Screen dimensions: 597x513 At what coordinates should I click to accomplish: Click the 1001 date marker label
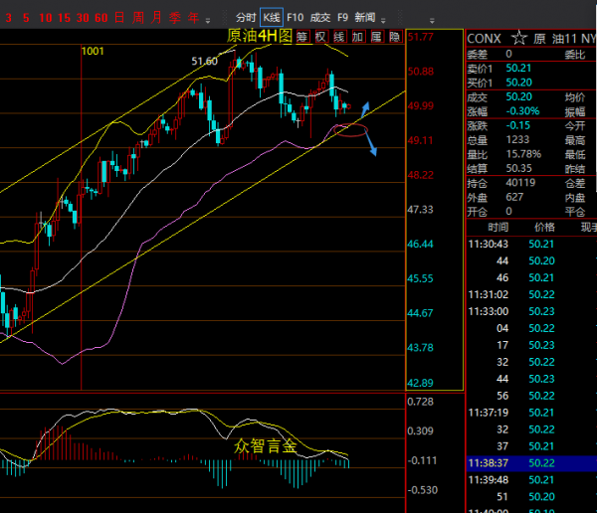[x=93, y=51]
